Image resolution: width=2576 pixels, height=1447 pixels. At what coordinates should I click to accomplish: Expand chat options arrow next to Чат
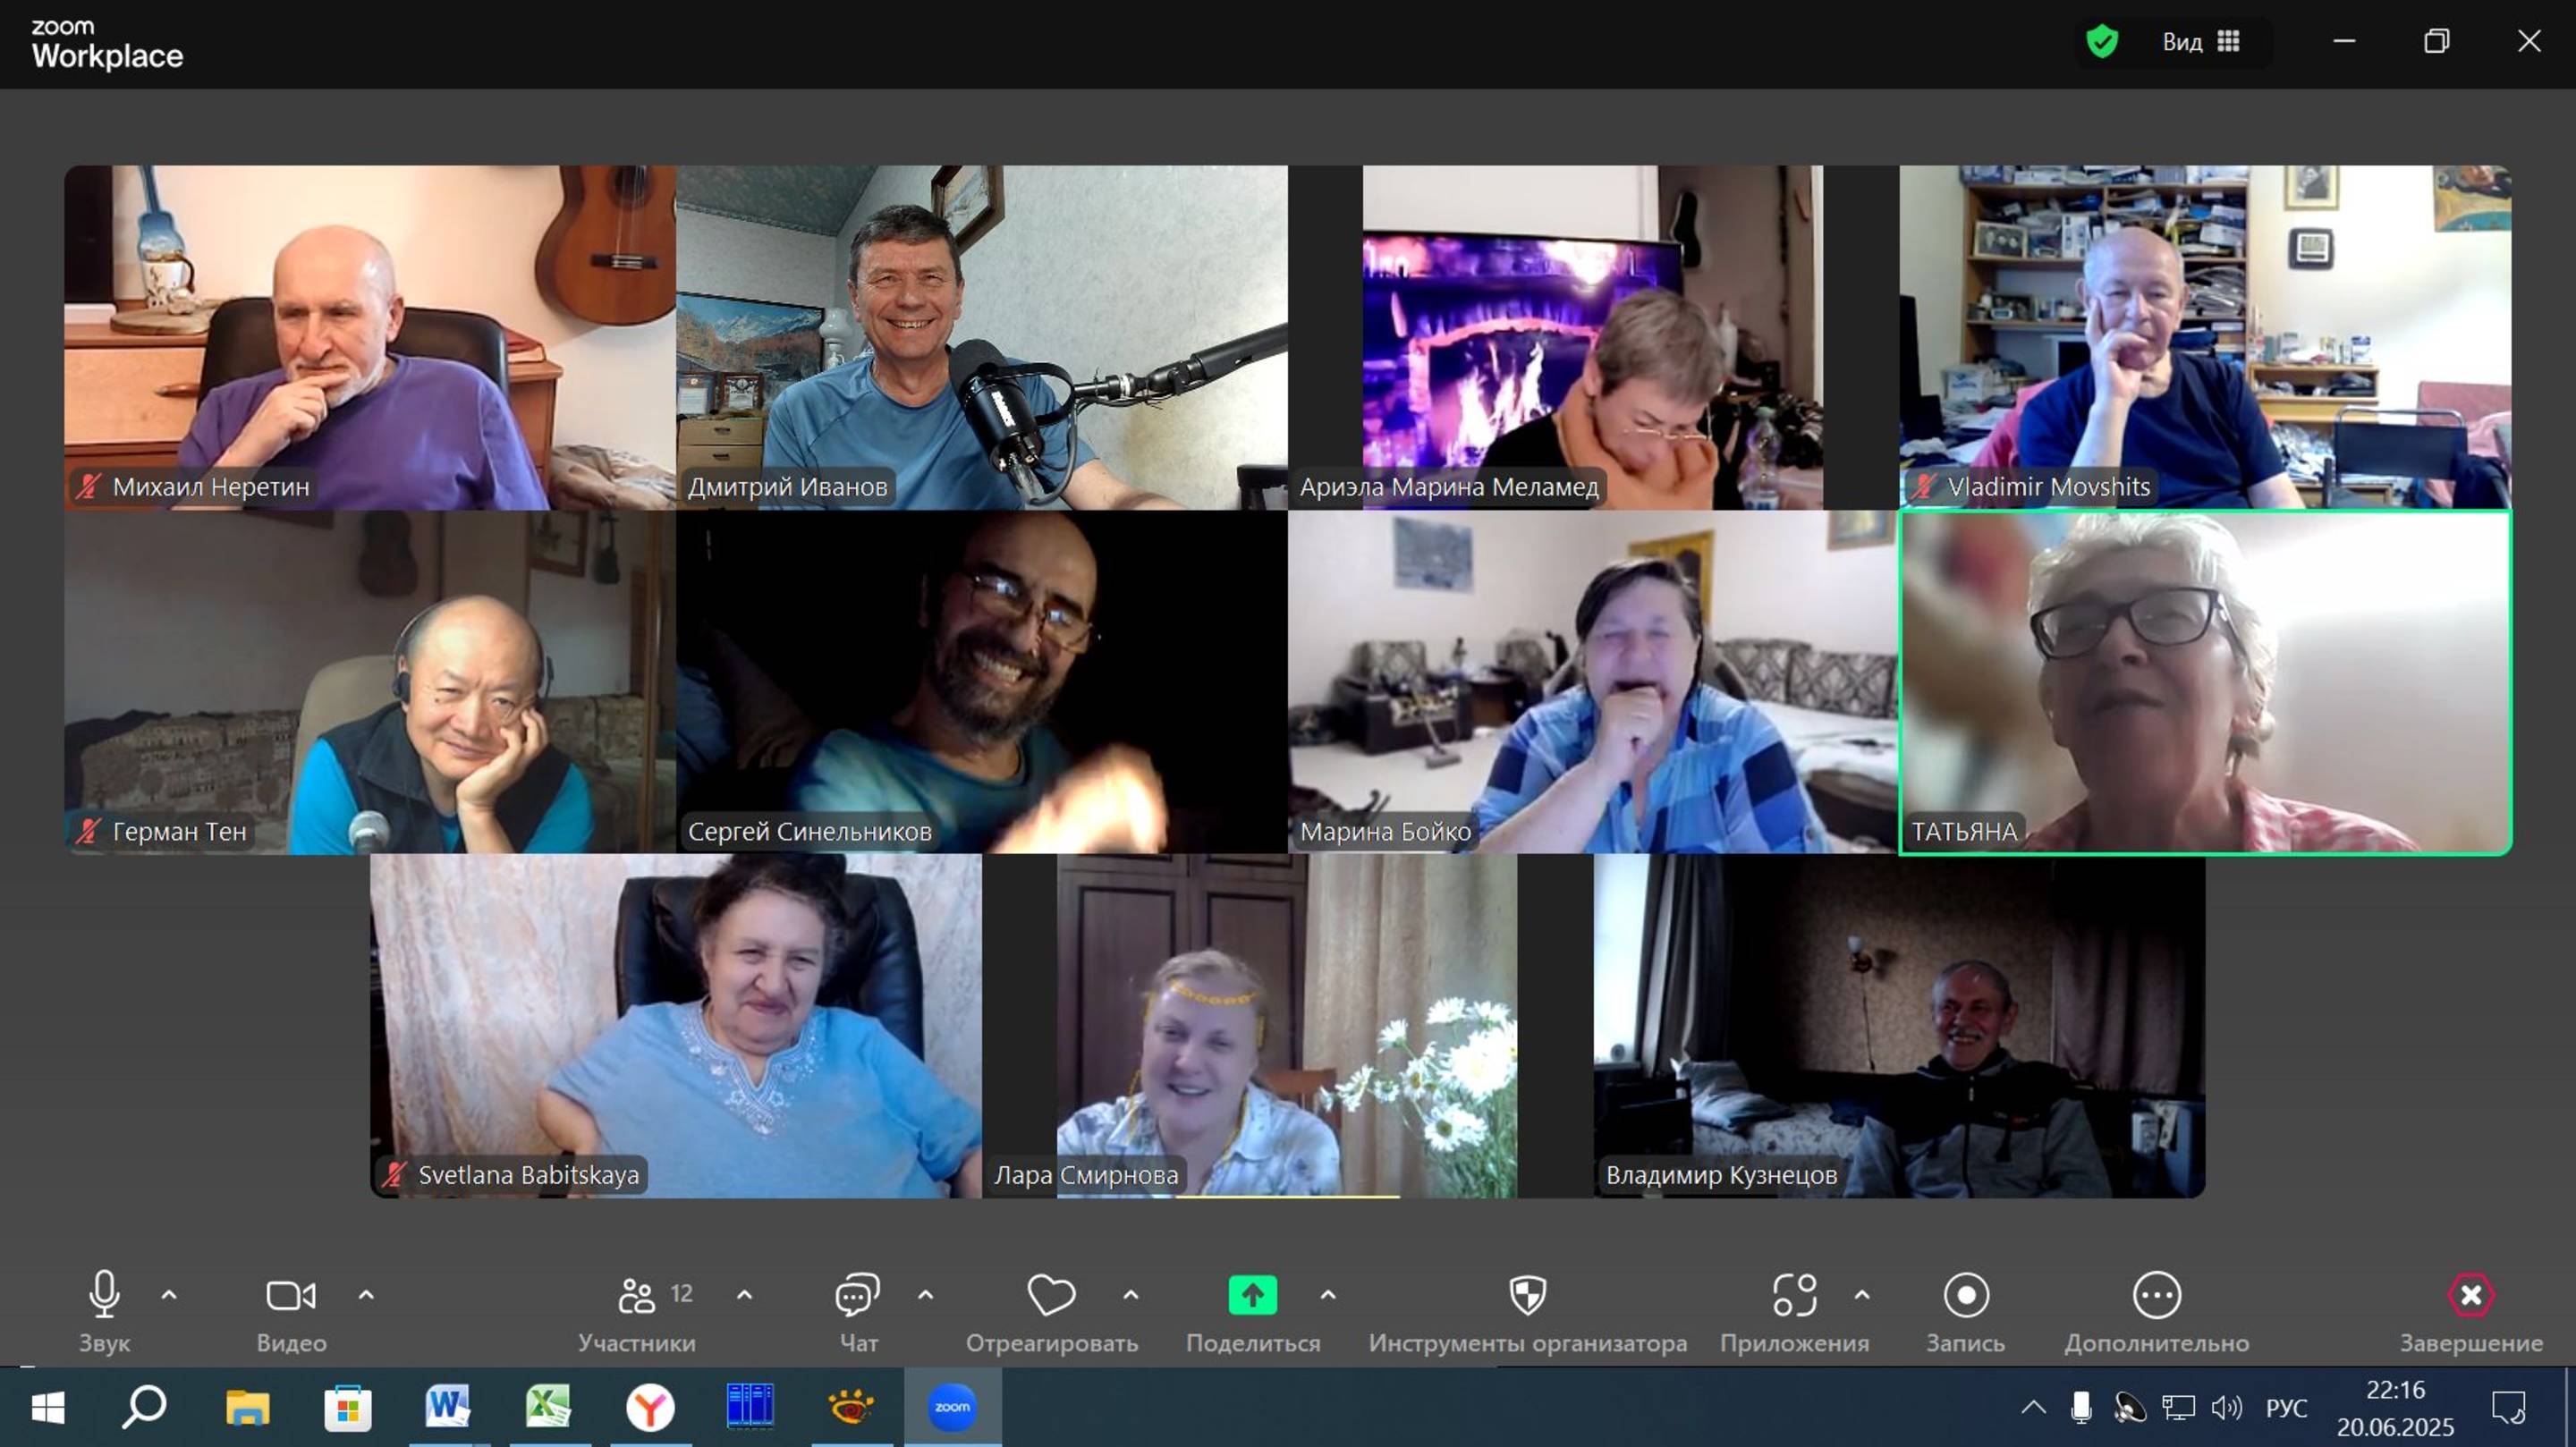[x=926, y=1296]
